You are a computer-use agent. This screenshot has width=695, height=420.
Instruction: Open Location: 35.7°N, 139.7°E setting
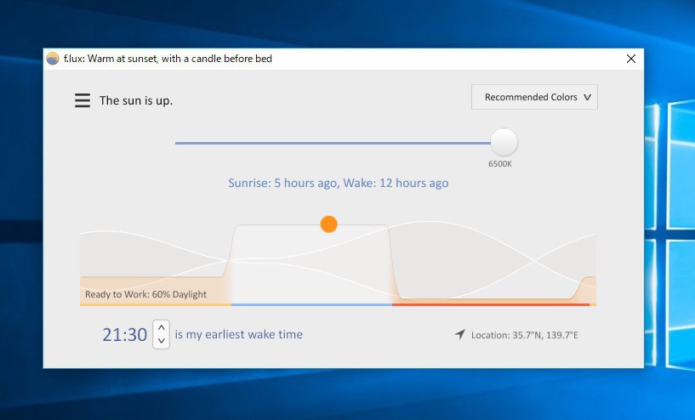524,335
